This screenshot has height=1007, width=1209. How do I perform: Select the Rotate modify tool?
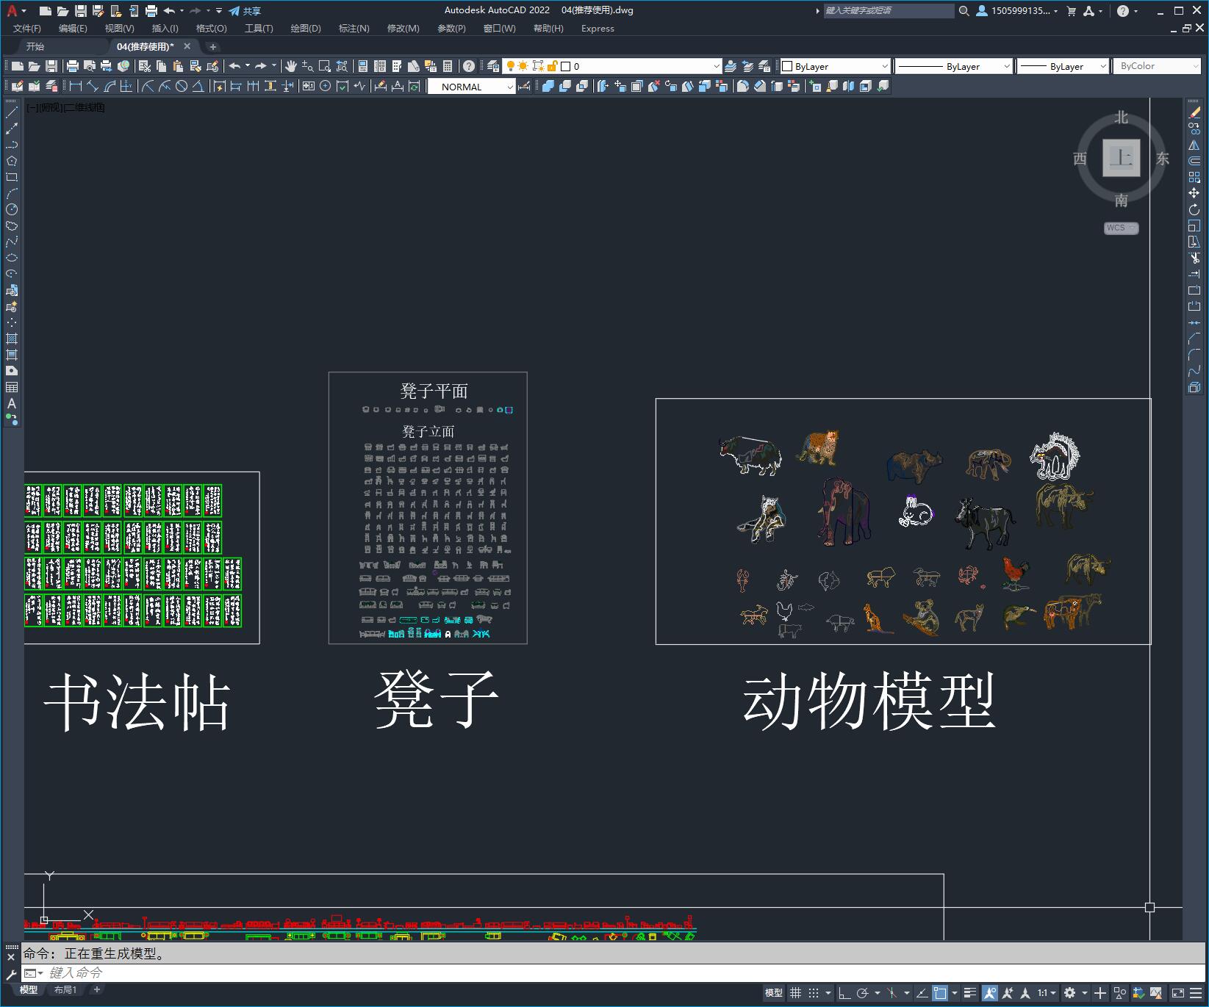pyautogui.click(x=1194, y=209)
